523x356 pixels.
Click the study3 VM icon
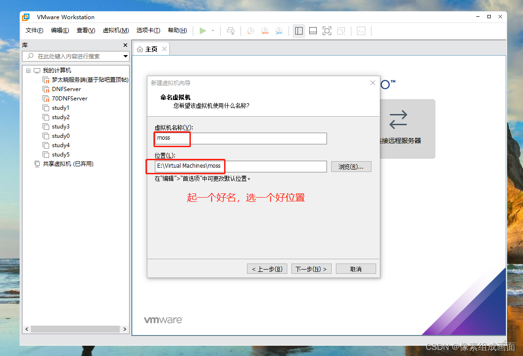(46, 127)
